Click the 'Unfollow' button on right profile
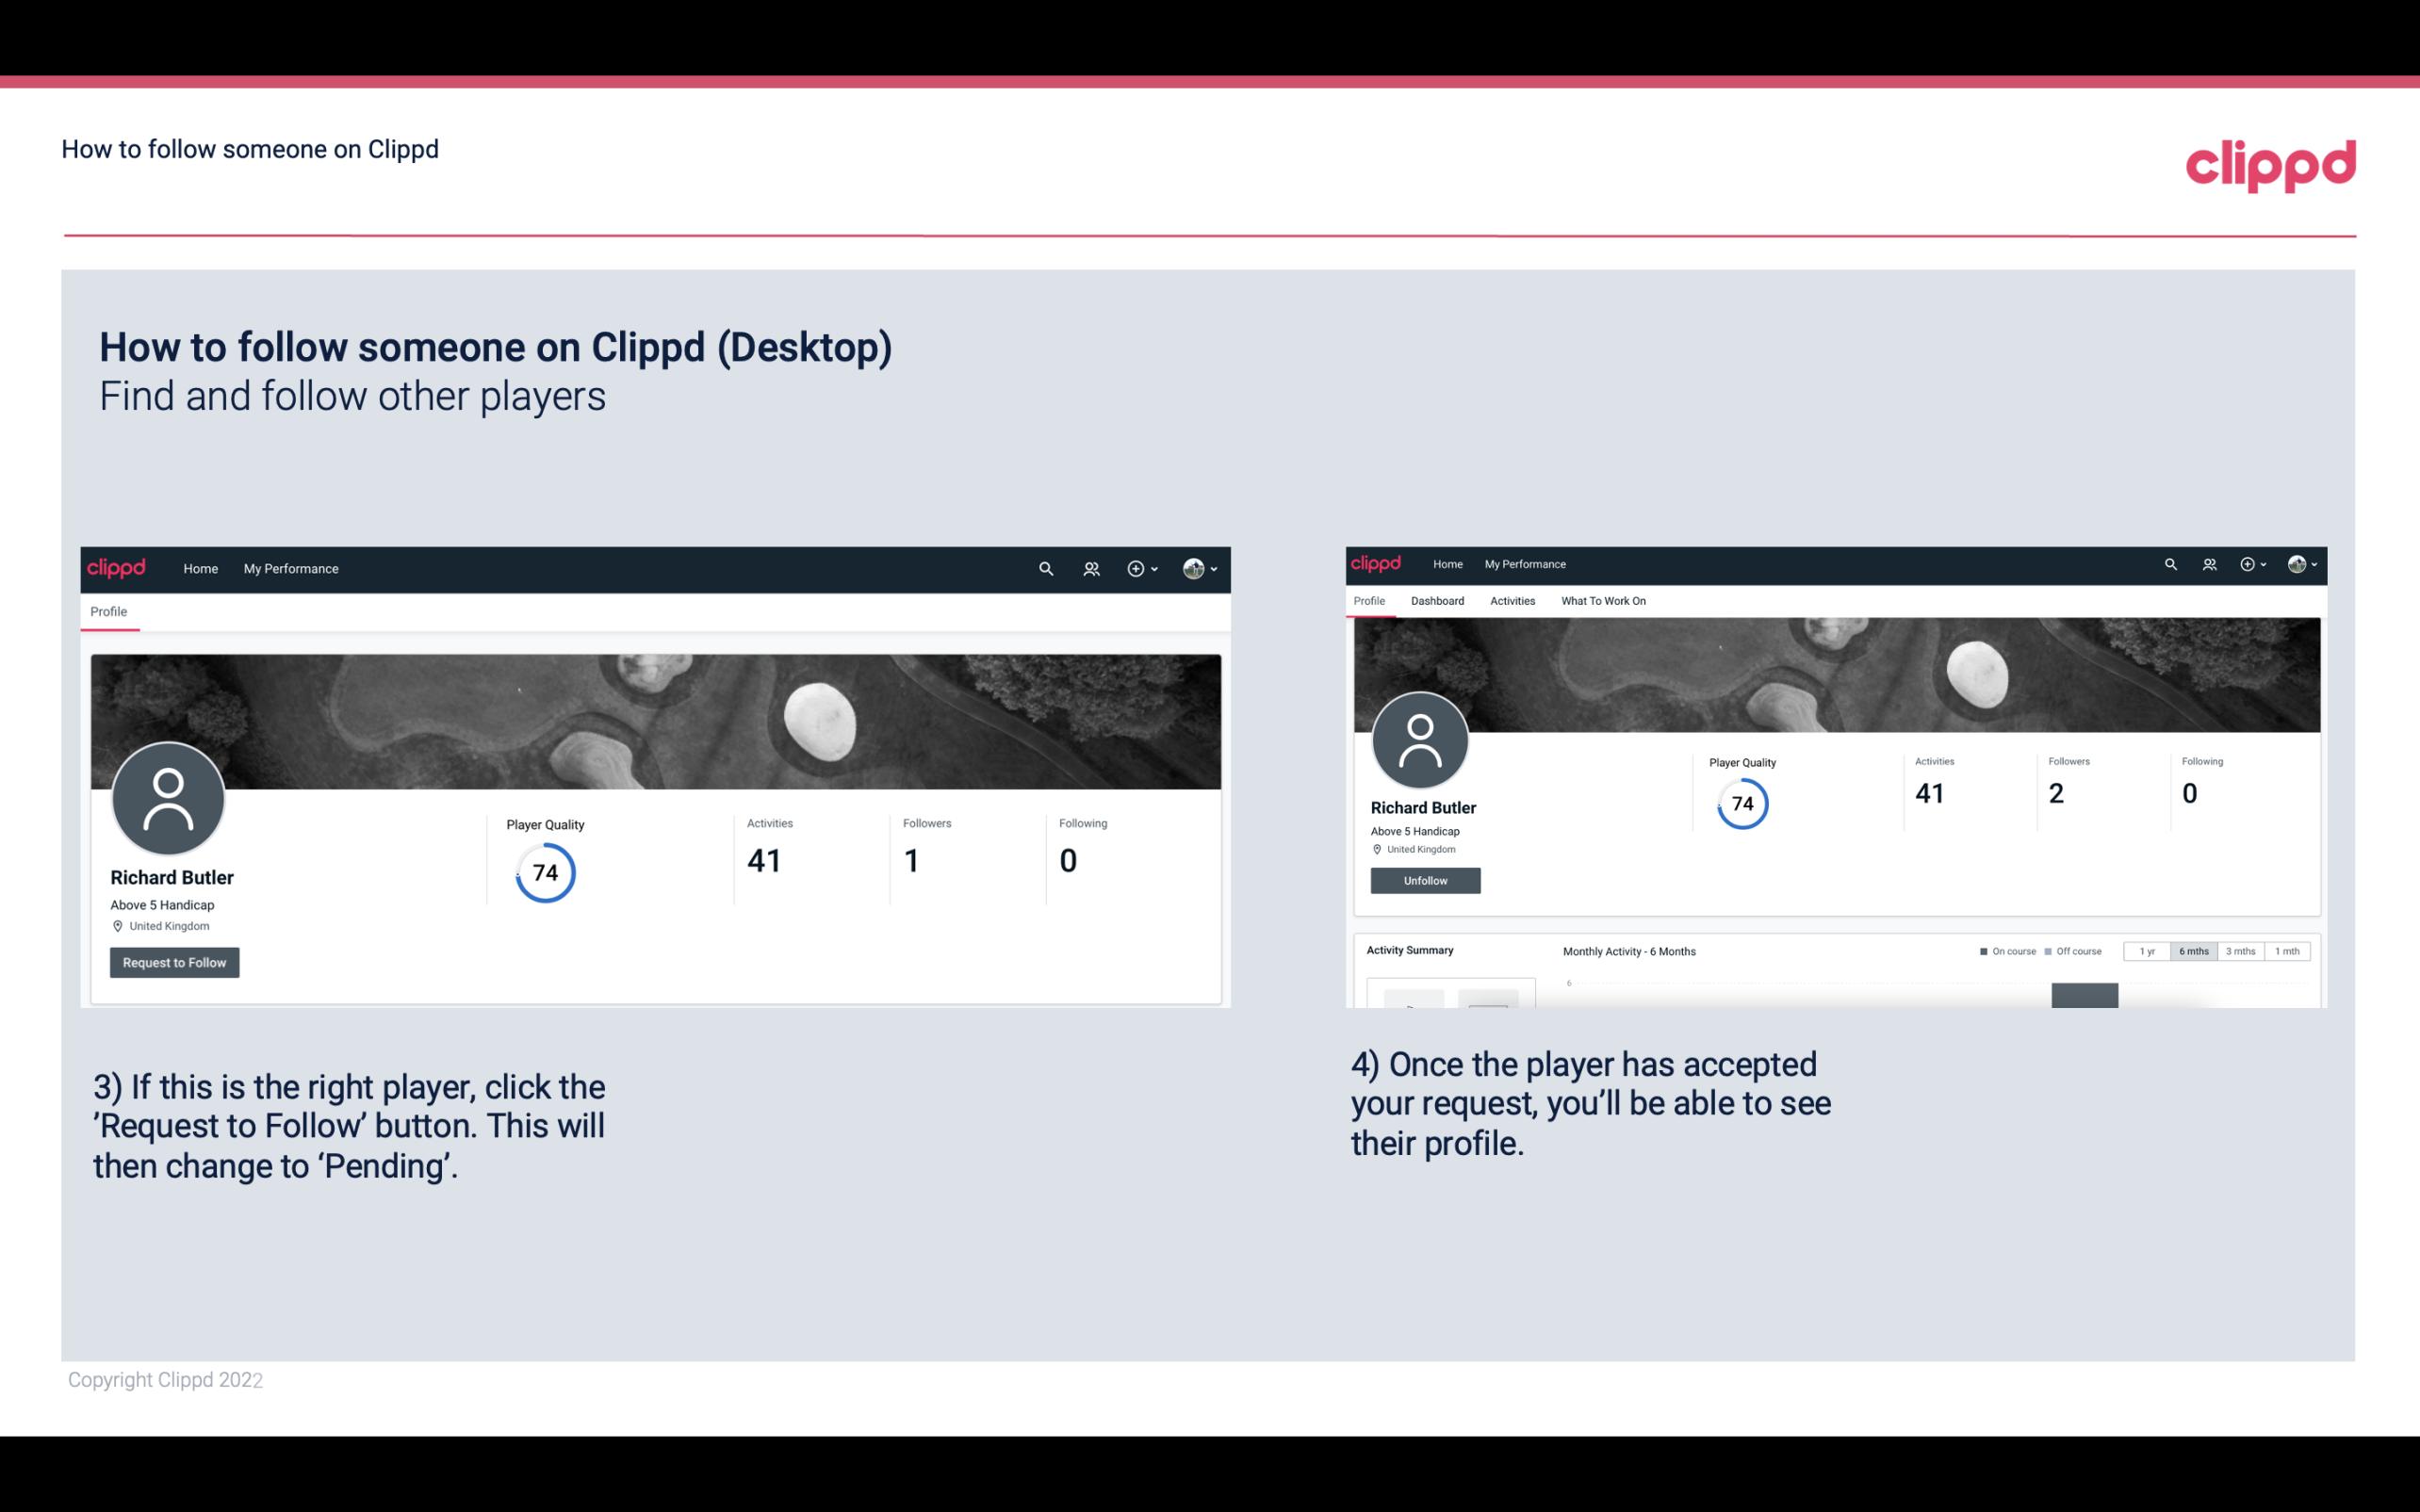 [x=1425, y=880]
